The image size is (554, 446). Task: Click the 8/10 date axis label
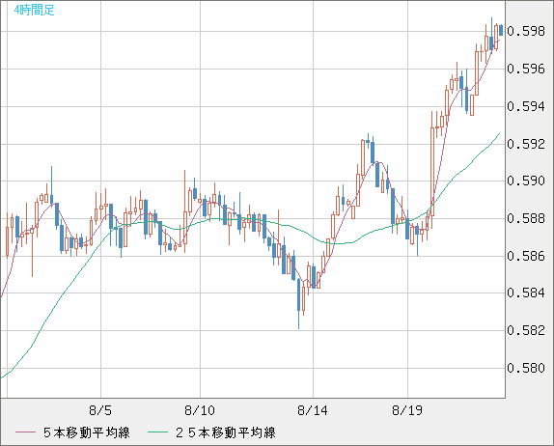click(200, 410)
